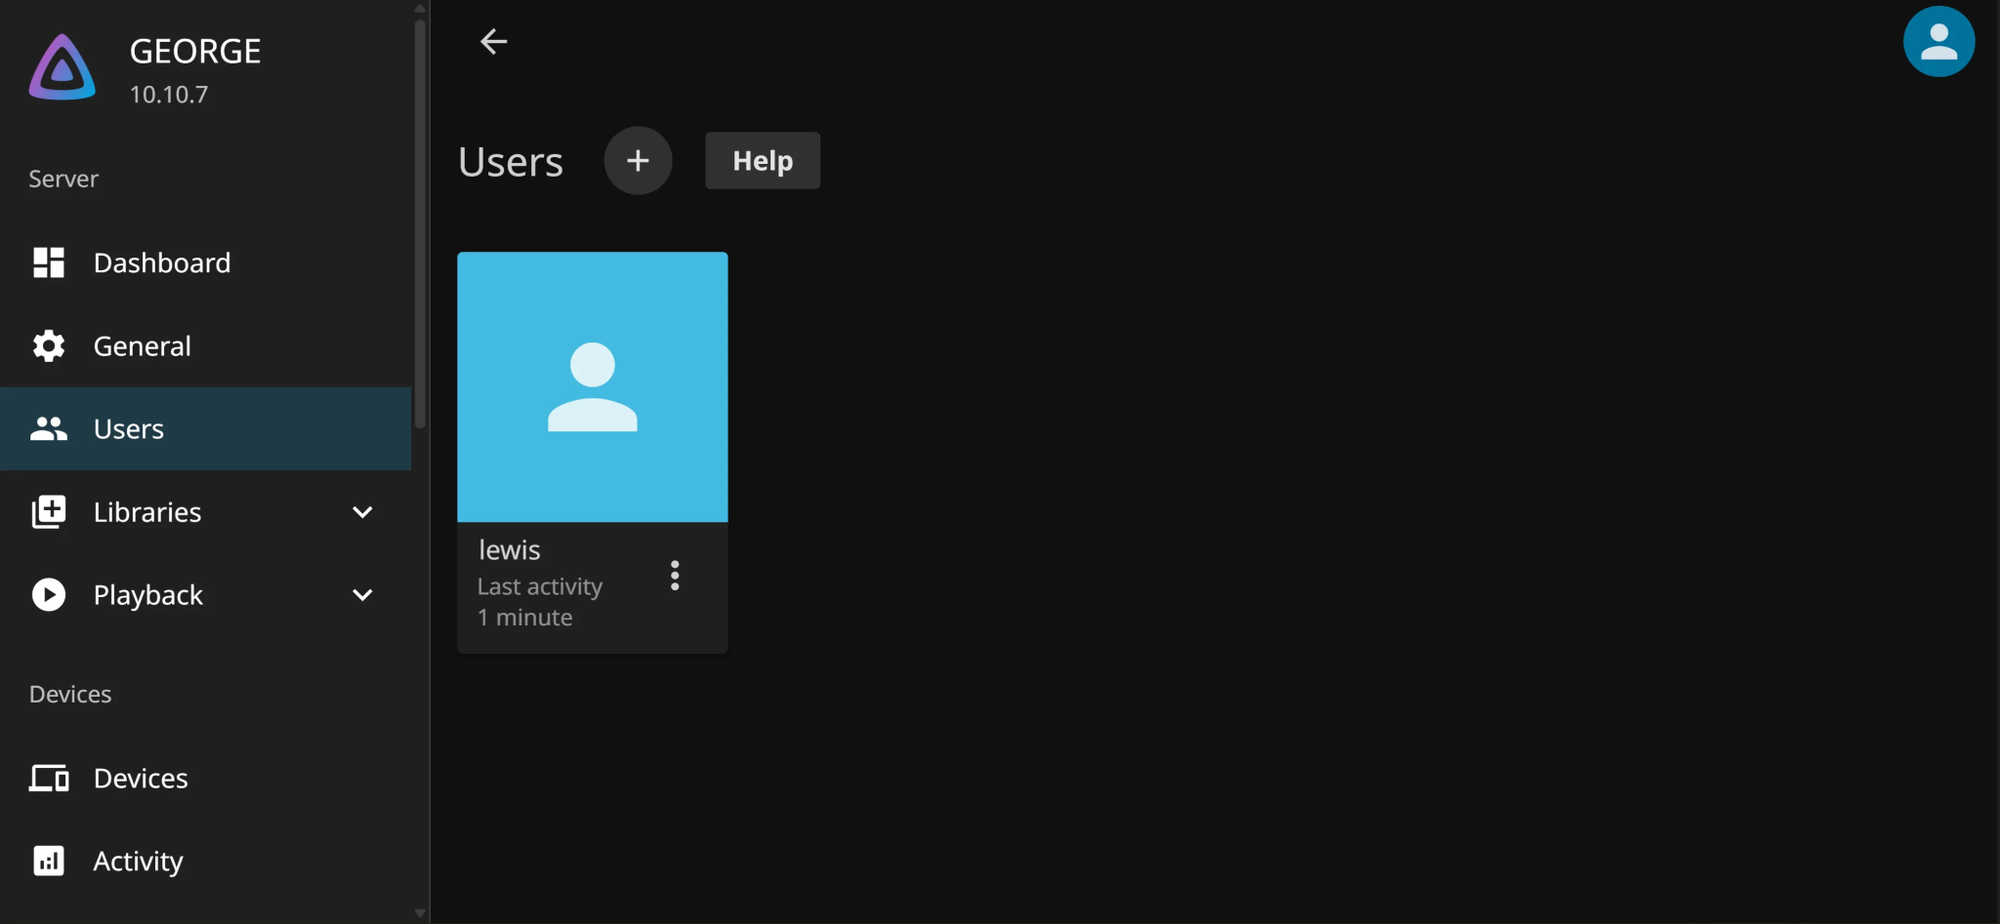Expand the Libraries chevron
Image resolution: width=2000 pixels, height=924 pixels.
point(362,512)
